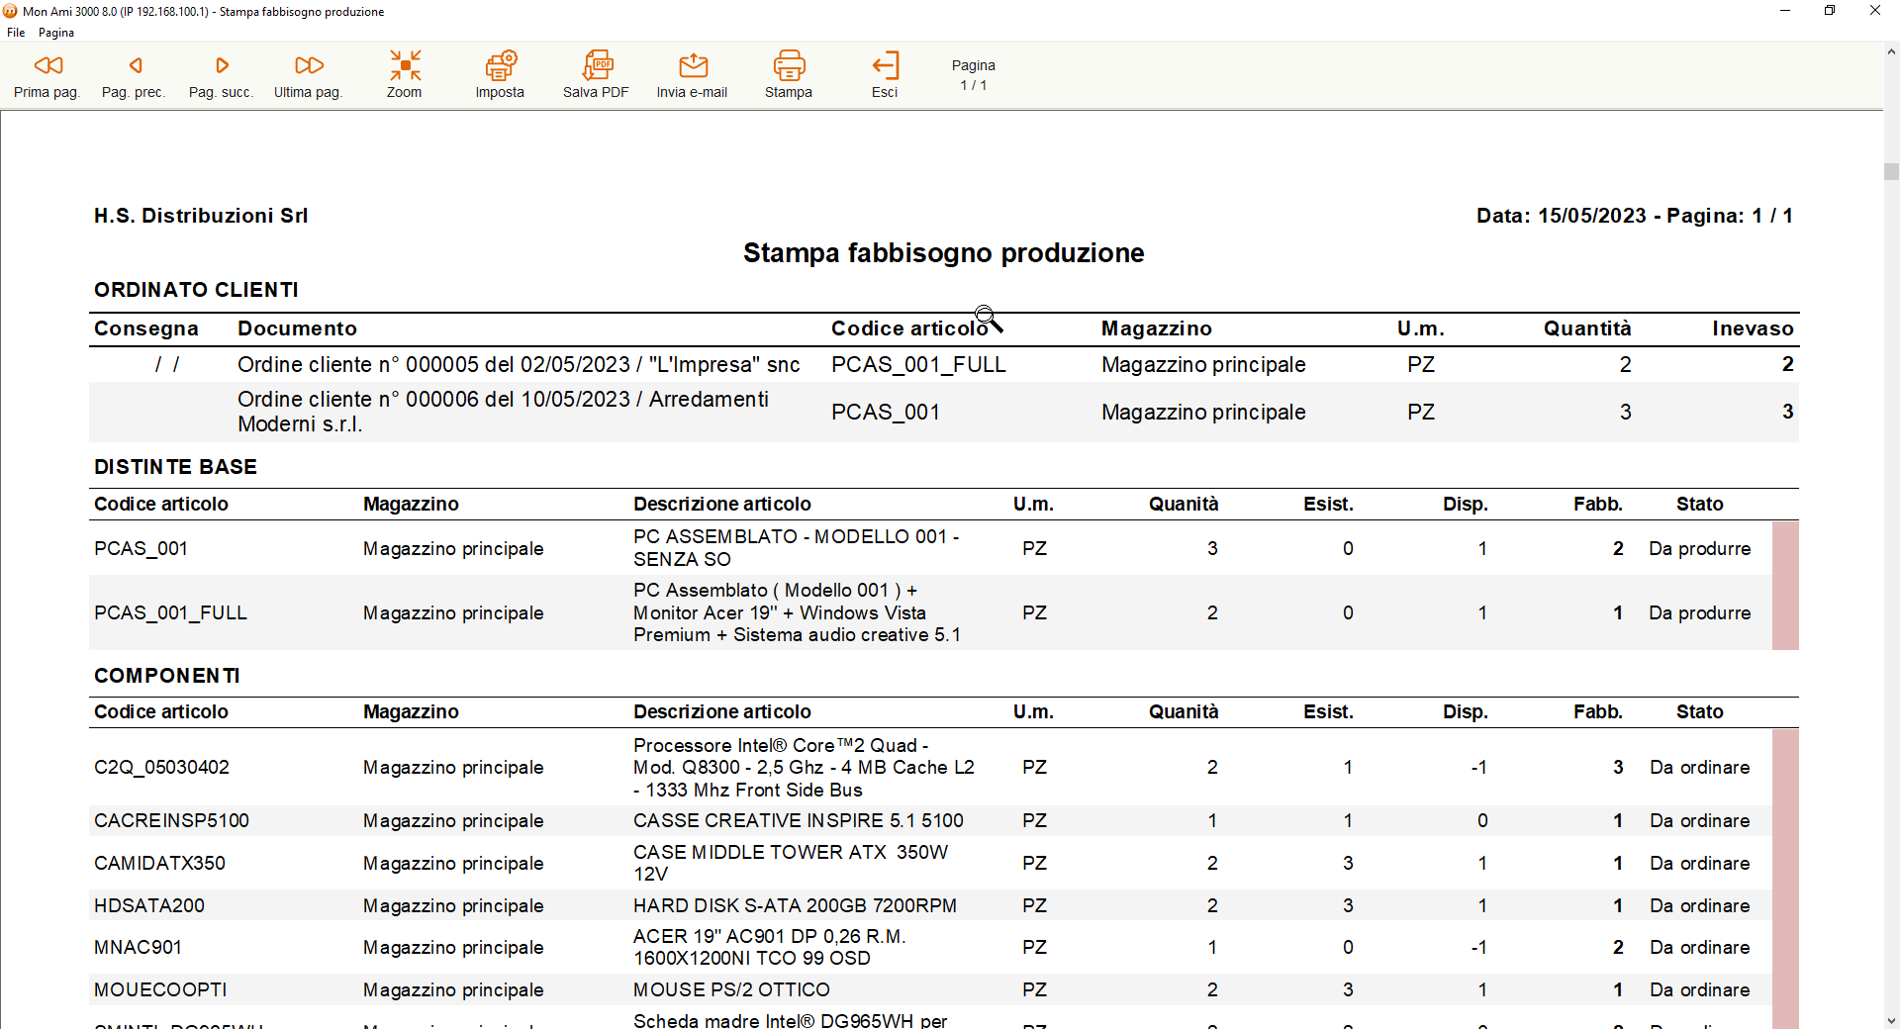Click company name H.S. Distribuzioni Srl

(201, 216)
